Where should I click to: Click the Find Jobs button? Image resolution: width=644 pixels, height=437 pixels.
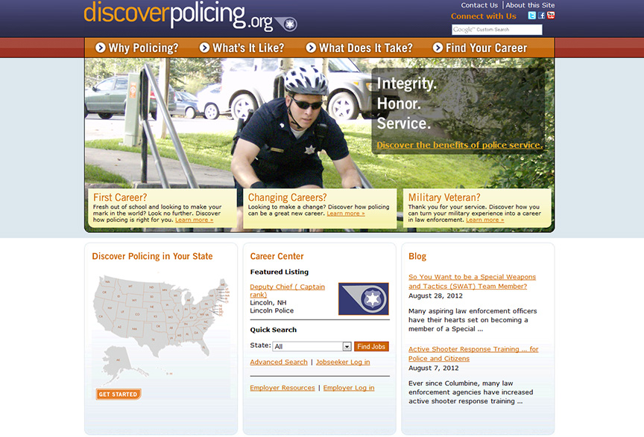click(x=371, y=346)
